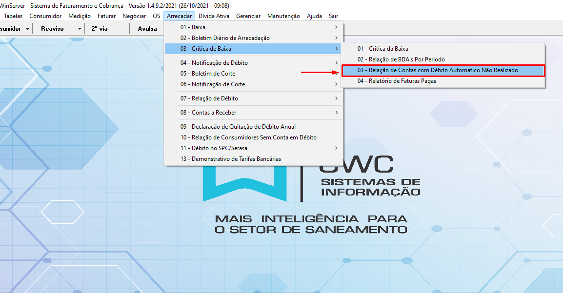563x293 pixels.
Task: Open the Arrecadar menu
Action: click(179, 16)
